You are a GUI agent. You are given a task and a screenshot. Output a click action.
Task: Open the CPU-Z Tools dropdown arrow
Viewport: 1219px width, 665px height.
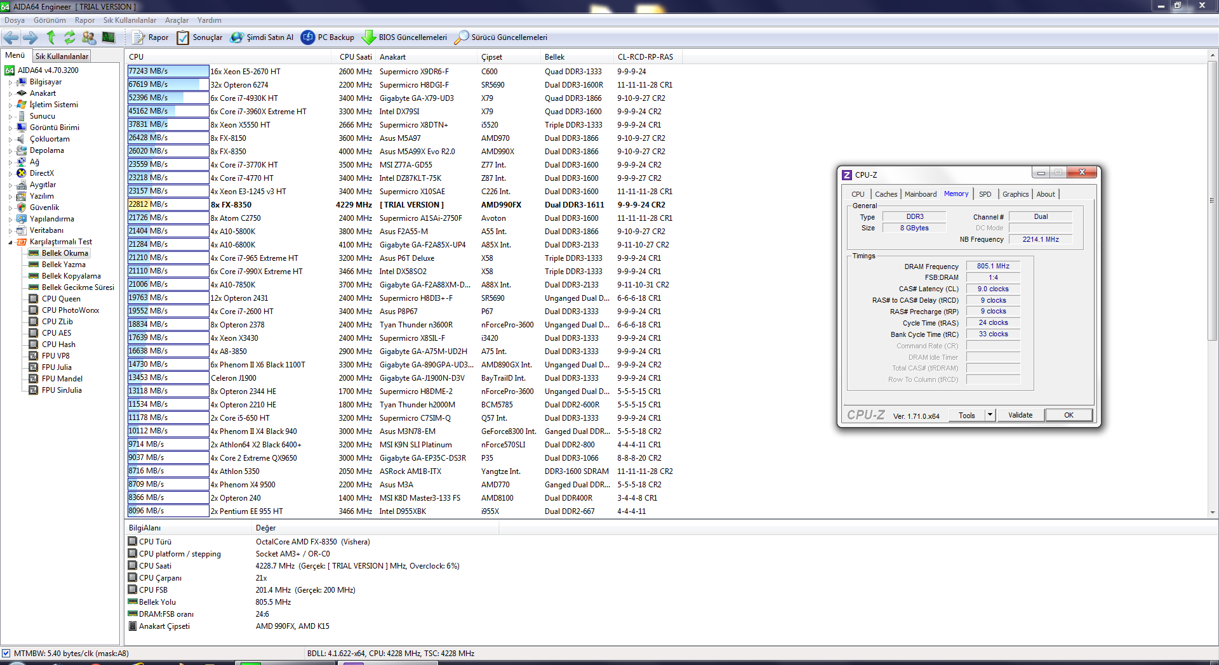(990, 415)
